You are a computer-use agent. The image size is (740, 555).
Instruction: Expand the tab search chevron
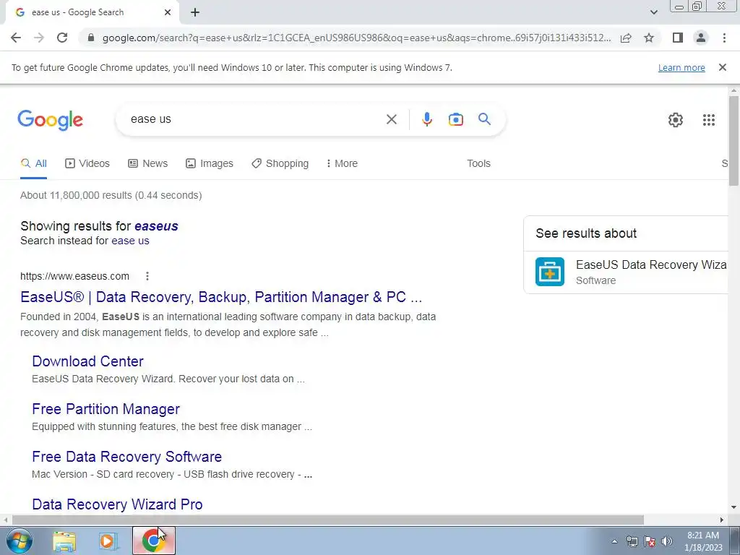(x=653, y=12)
